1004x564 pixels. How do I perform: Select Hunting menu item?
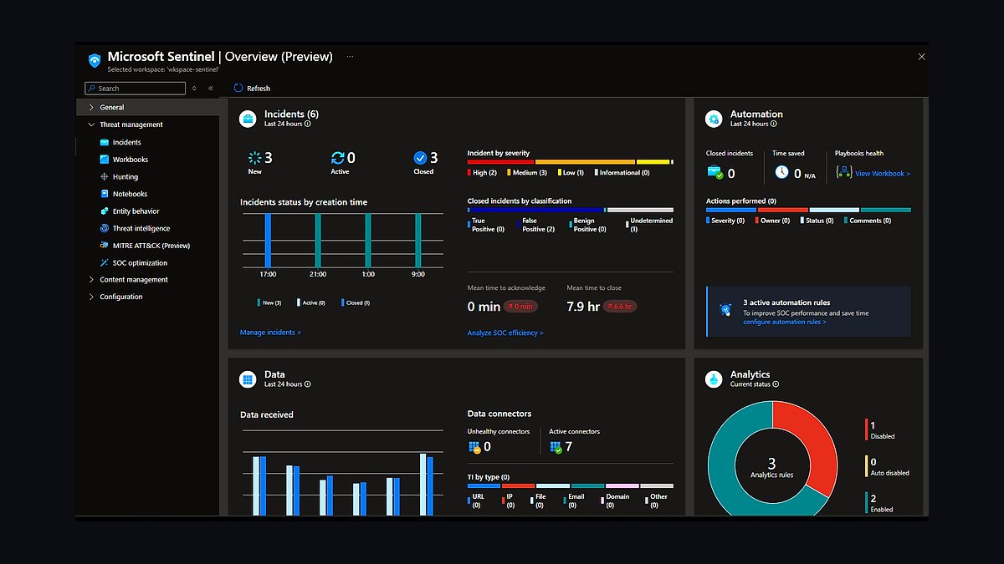[125, 177]
